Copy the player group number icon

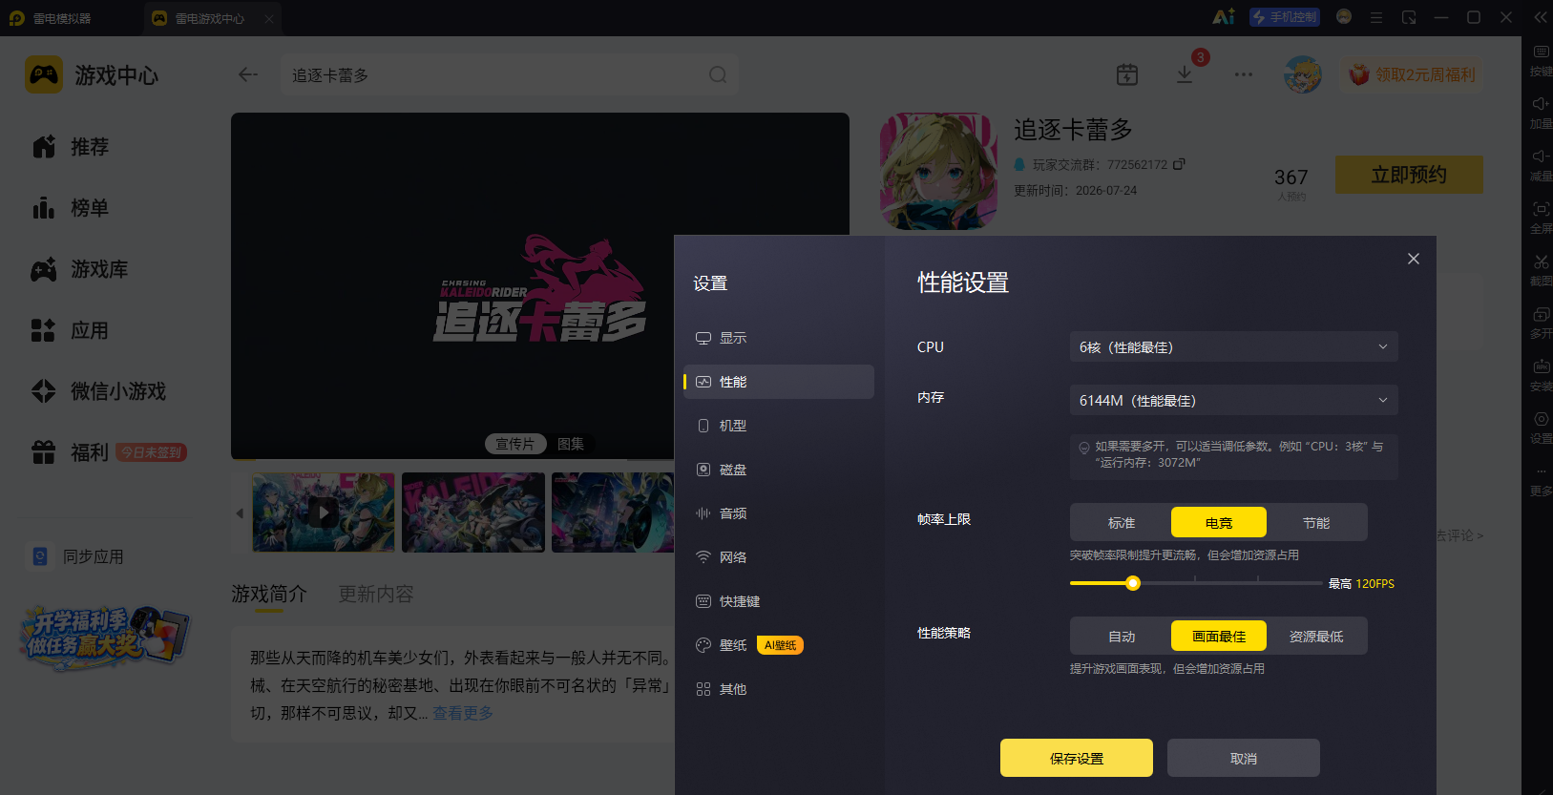coord(1179,164)
